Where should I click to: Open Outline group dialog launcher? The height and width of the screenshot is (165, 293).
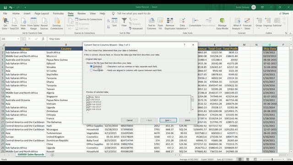click(x=286, y=33)
